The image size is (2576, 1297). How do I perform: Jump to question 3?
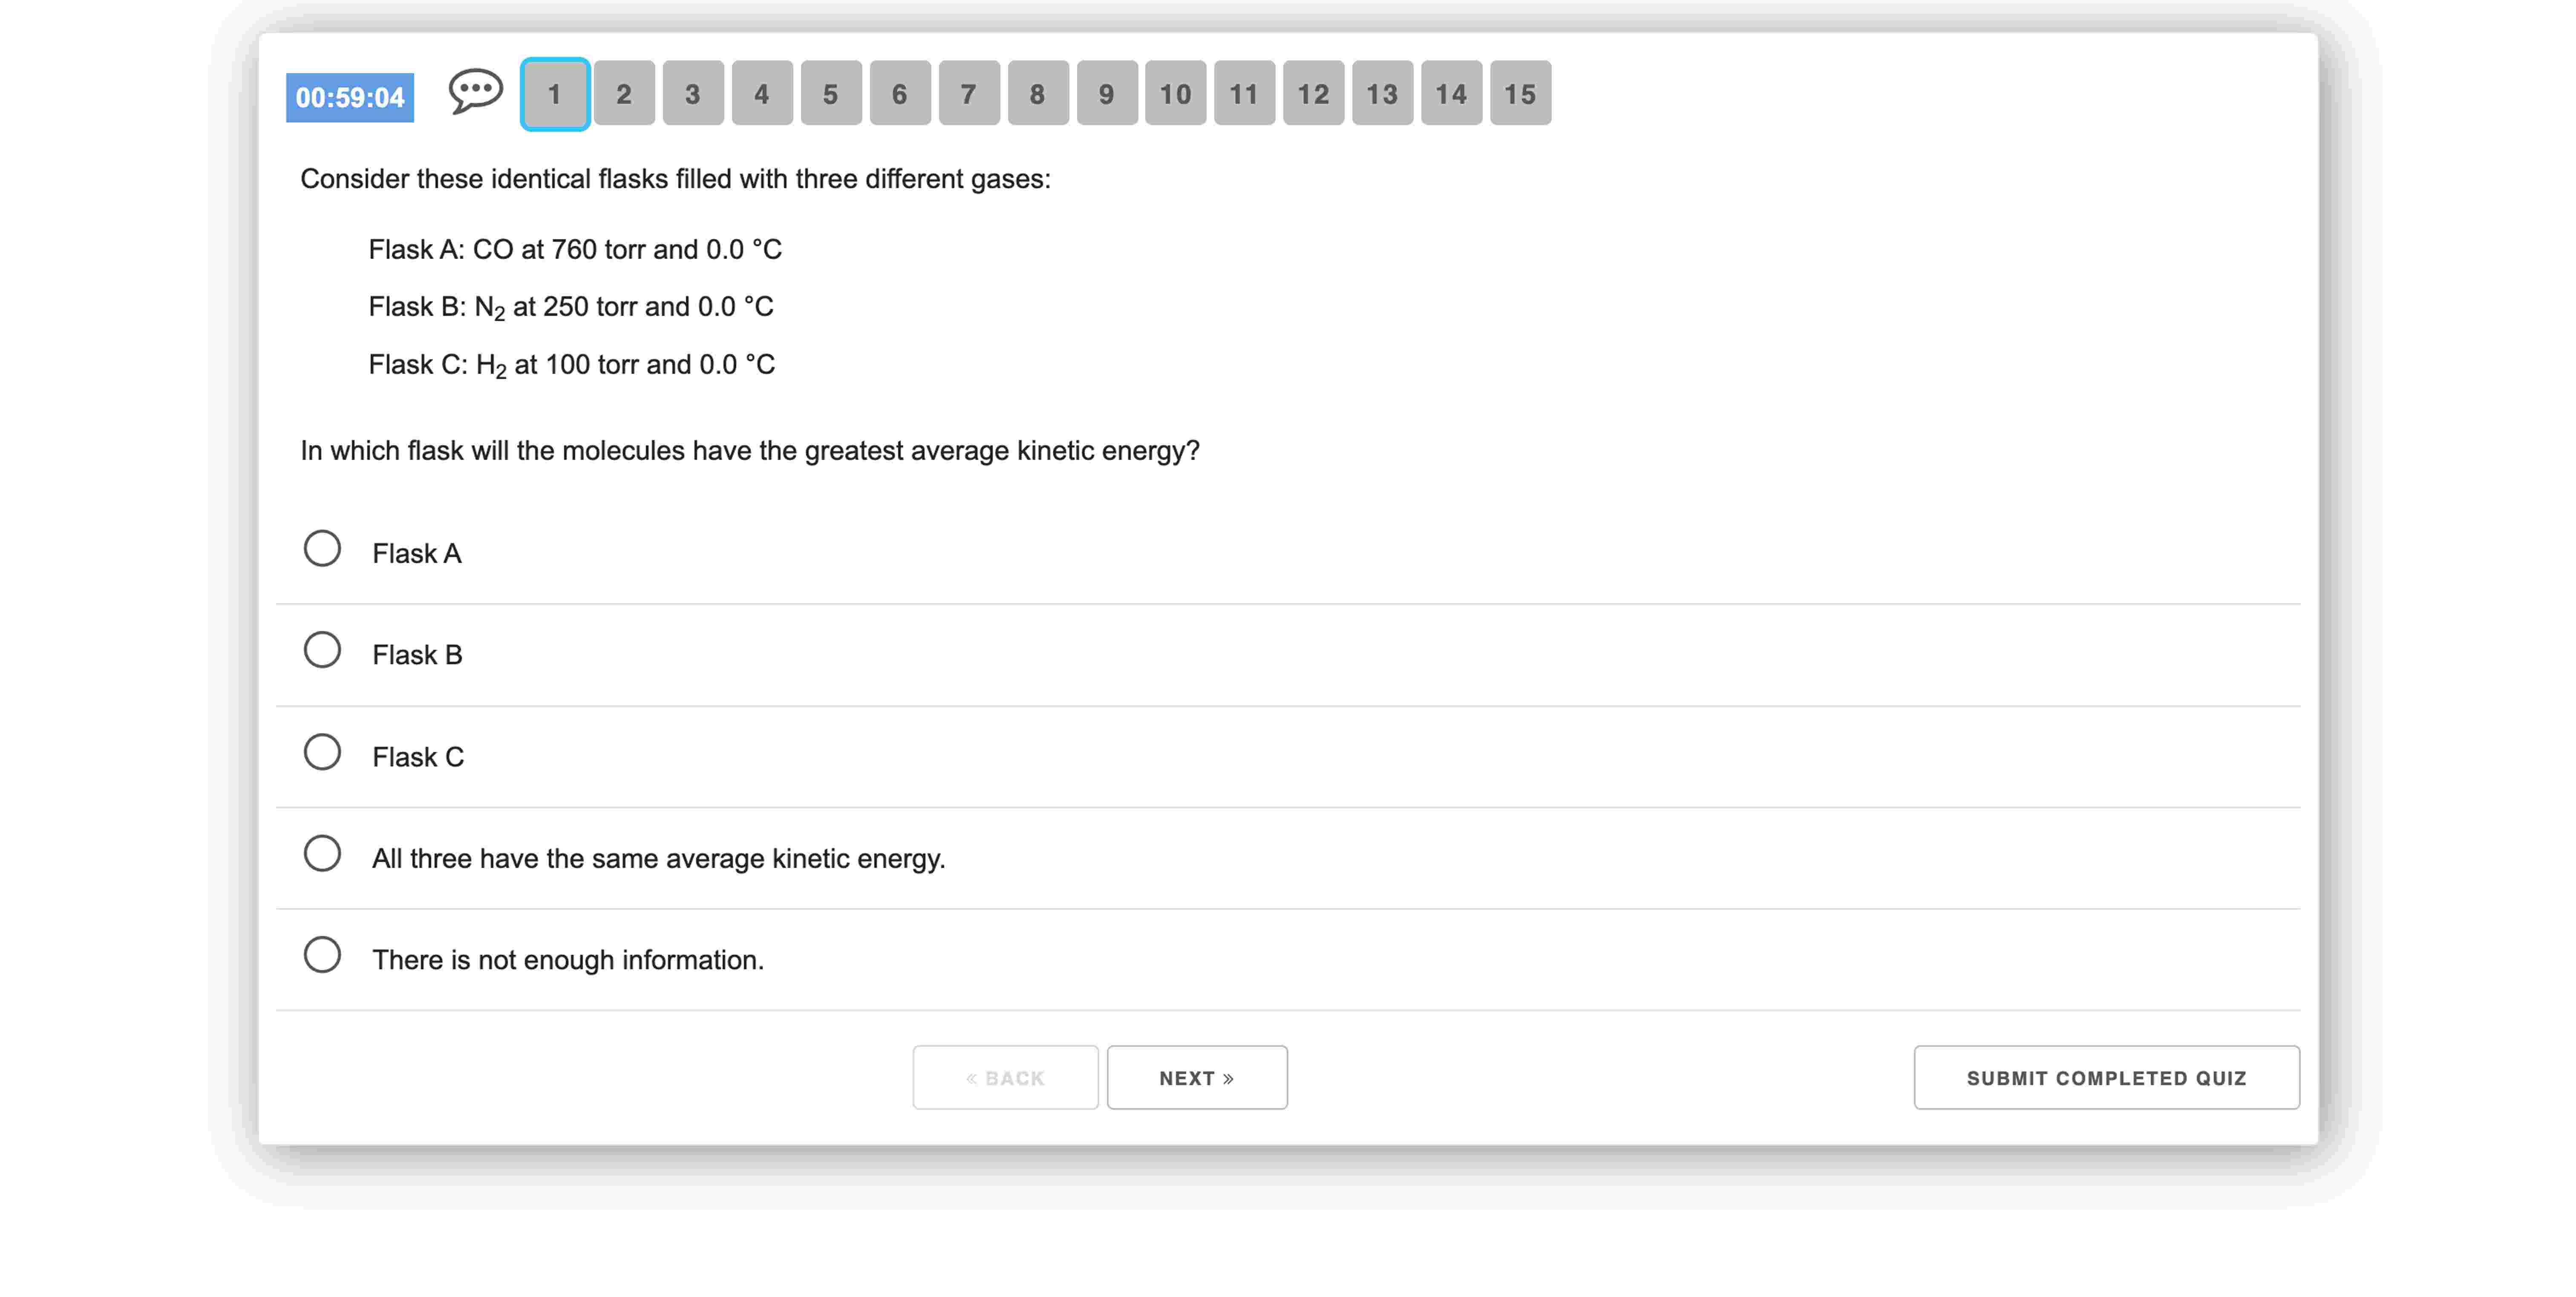click(x=693, y=94)
